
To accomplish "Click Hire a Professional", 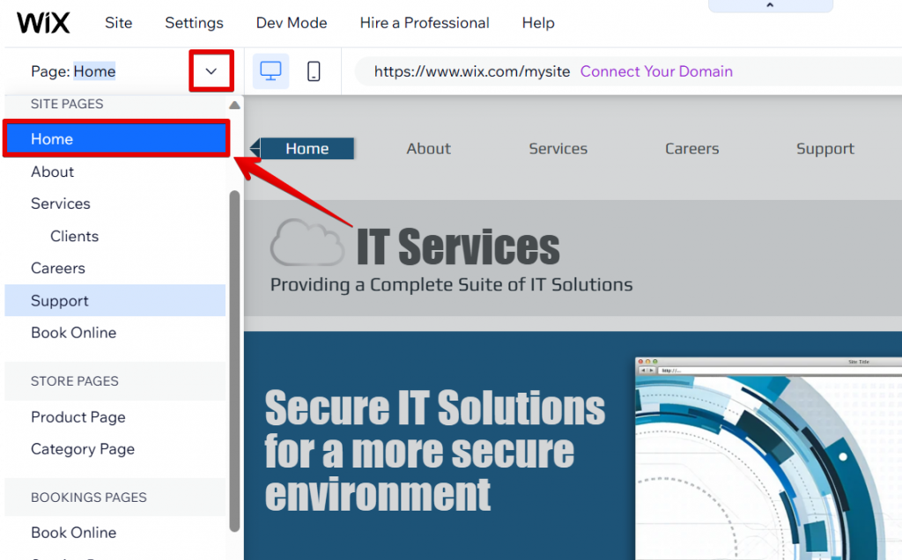I will (424, 23).
